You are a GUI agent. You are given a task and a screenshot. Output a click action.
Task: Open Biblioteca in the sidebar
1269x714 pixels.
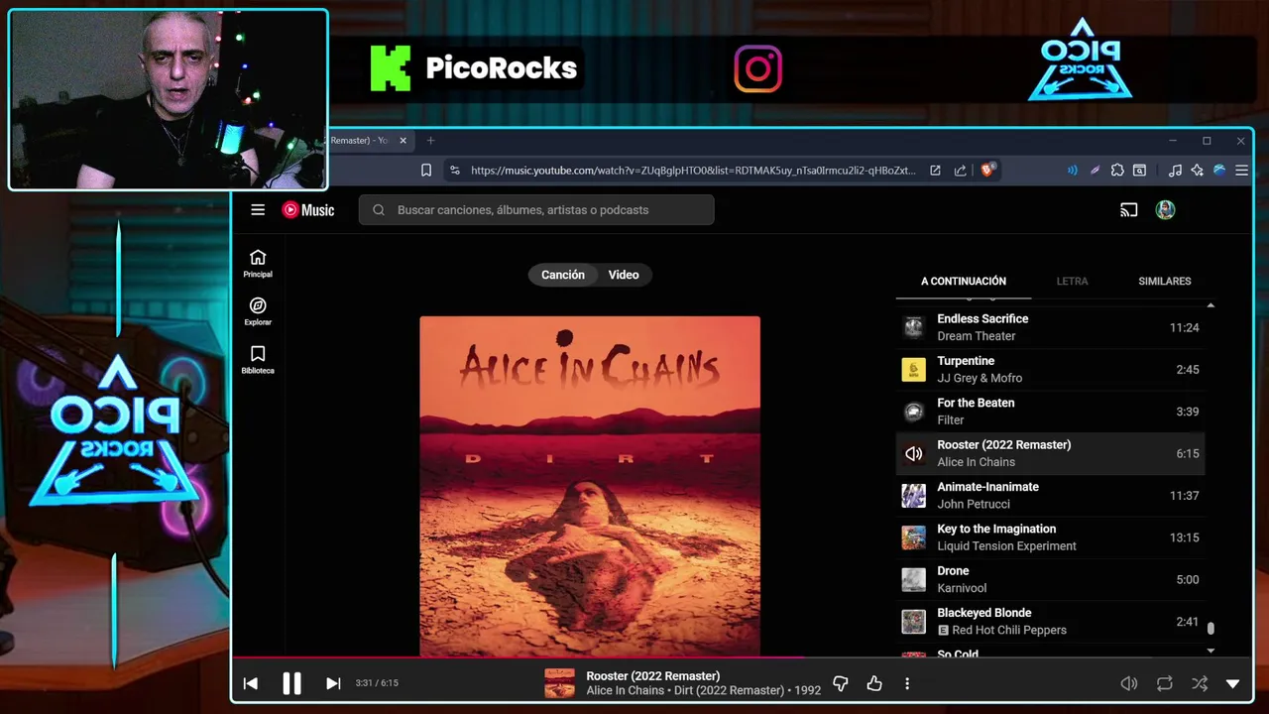point(258,360)
